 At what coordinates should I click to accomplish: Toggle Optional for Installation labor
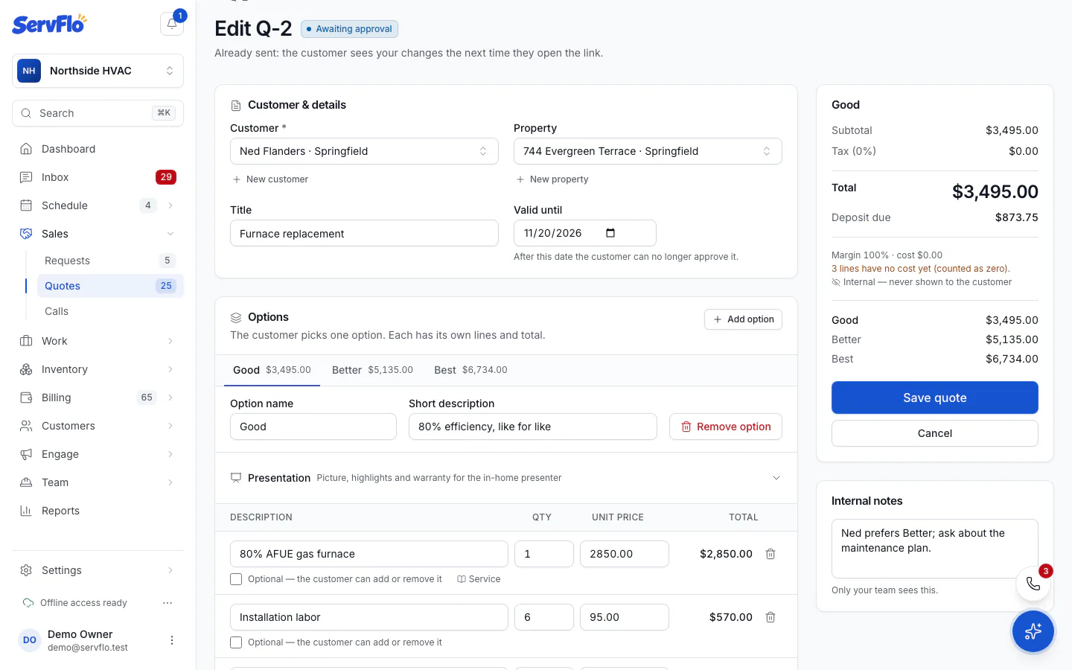tap(236, 642)
